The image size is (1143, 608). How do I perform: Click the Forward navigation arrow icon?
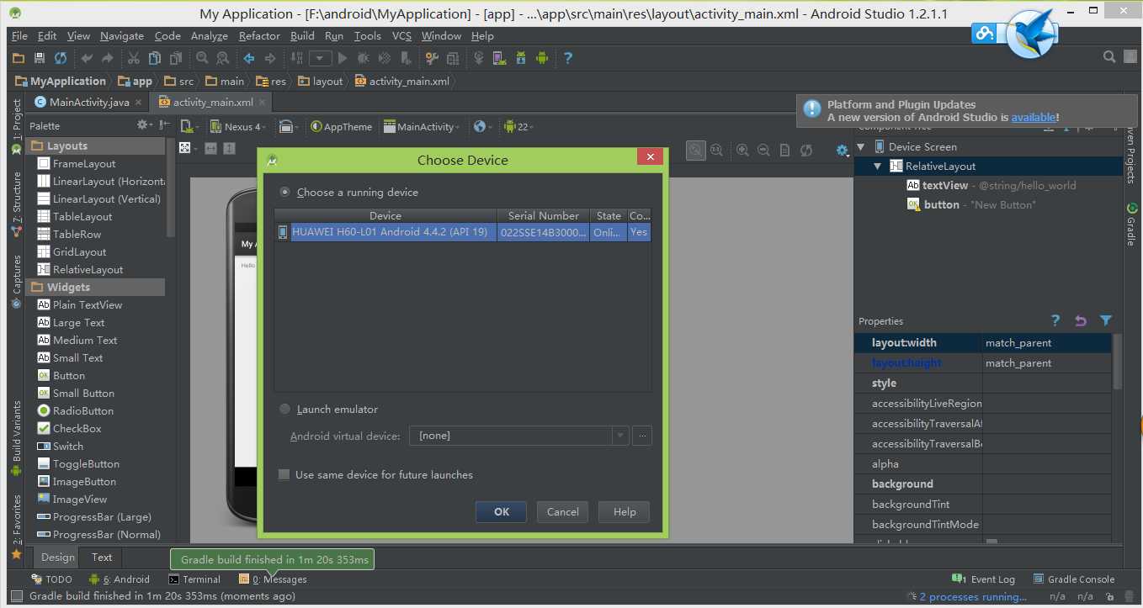pyautogui.click(x=270, y=58)
